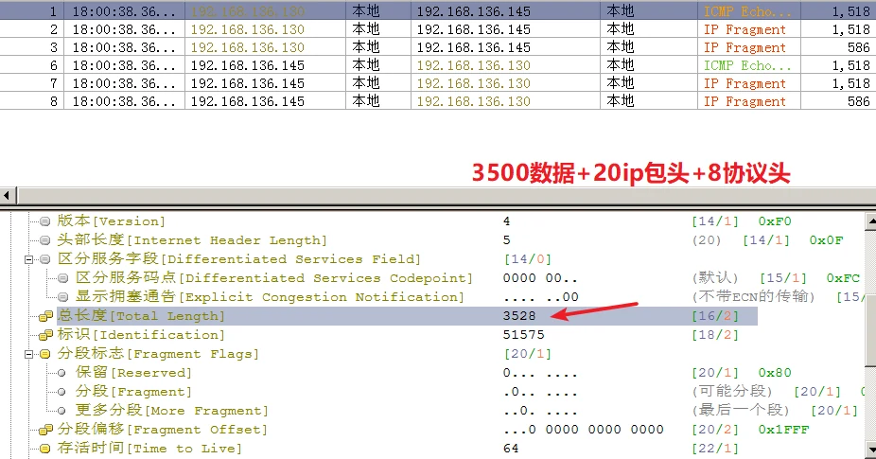Image resolution: width=876 pixels, height=459 pixels.
Task: Click the Version field icon
Action: [x=44, y=222]
